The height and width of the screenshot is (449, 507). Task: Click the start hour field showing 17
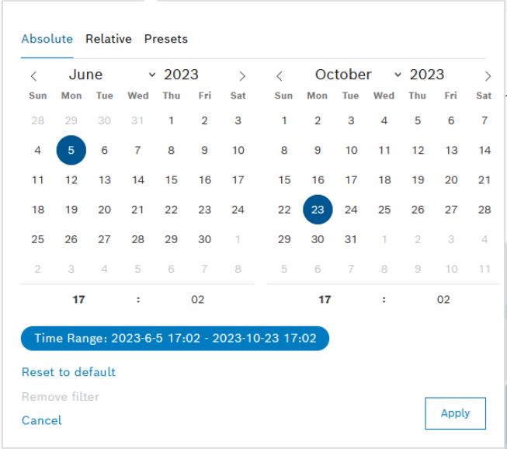78,299
